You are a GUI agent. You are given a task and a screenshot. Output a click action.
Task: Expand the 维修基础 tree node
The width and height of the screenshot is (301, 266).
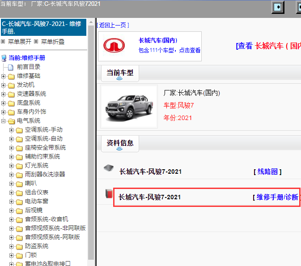point(3,76)
